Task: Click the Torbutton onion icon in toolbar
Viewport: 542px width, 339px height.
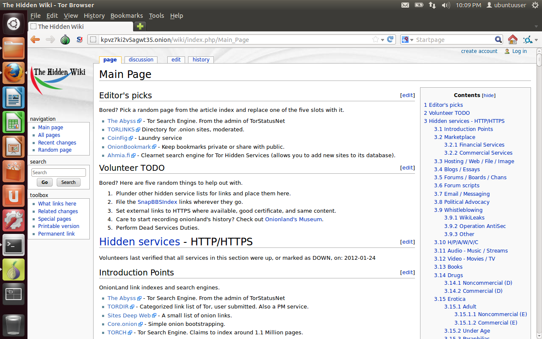Action: tap(65, 40)
